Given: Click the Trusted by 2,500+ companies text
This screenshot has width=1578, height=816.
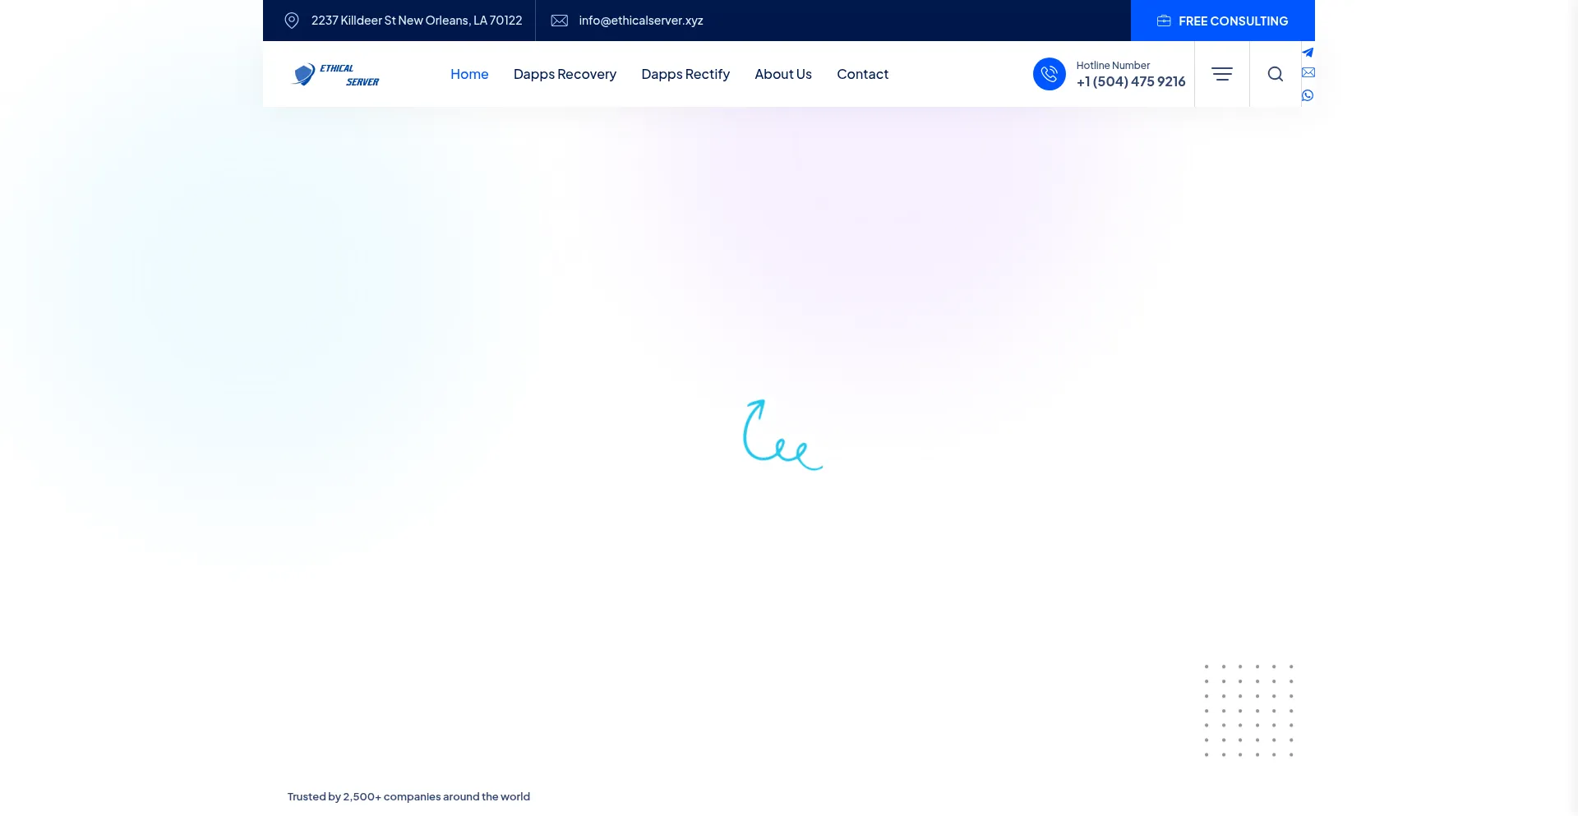Looking at the screenshot, I should point(408,796).
